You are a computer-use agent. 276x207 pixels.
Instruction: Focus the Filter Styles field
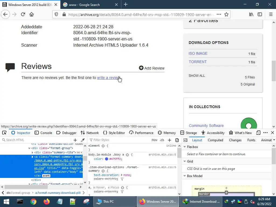click(x=119, y=140)
